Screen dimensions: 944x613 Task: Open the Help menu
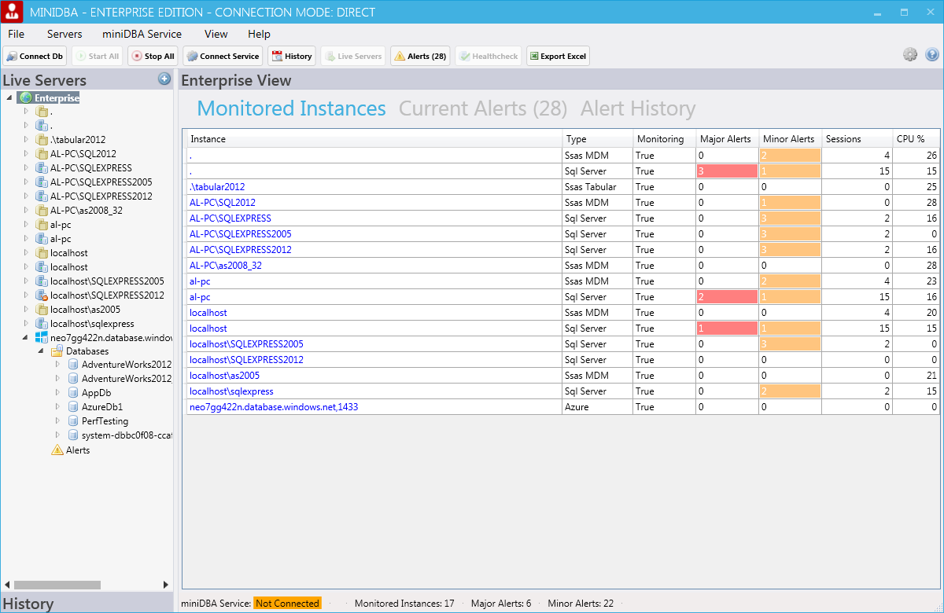(259, 34)
